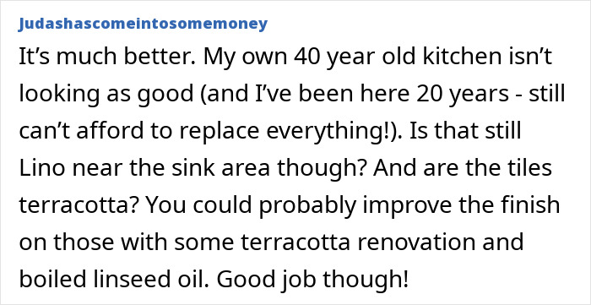The image size is (591, 305).
Task: Click the closing "Good job though!" text
Action: [x=312, y=279]
